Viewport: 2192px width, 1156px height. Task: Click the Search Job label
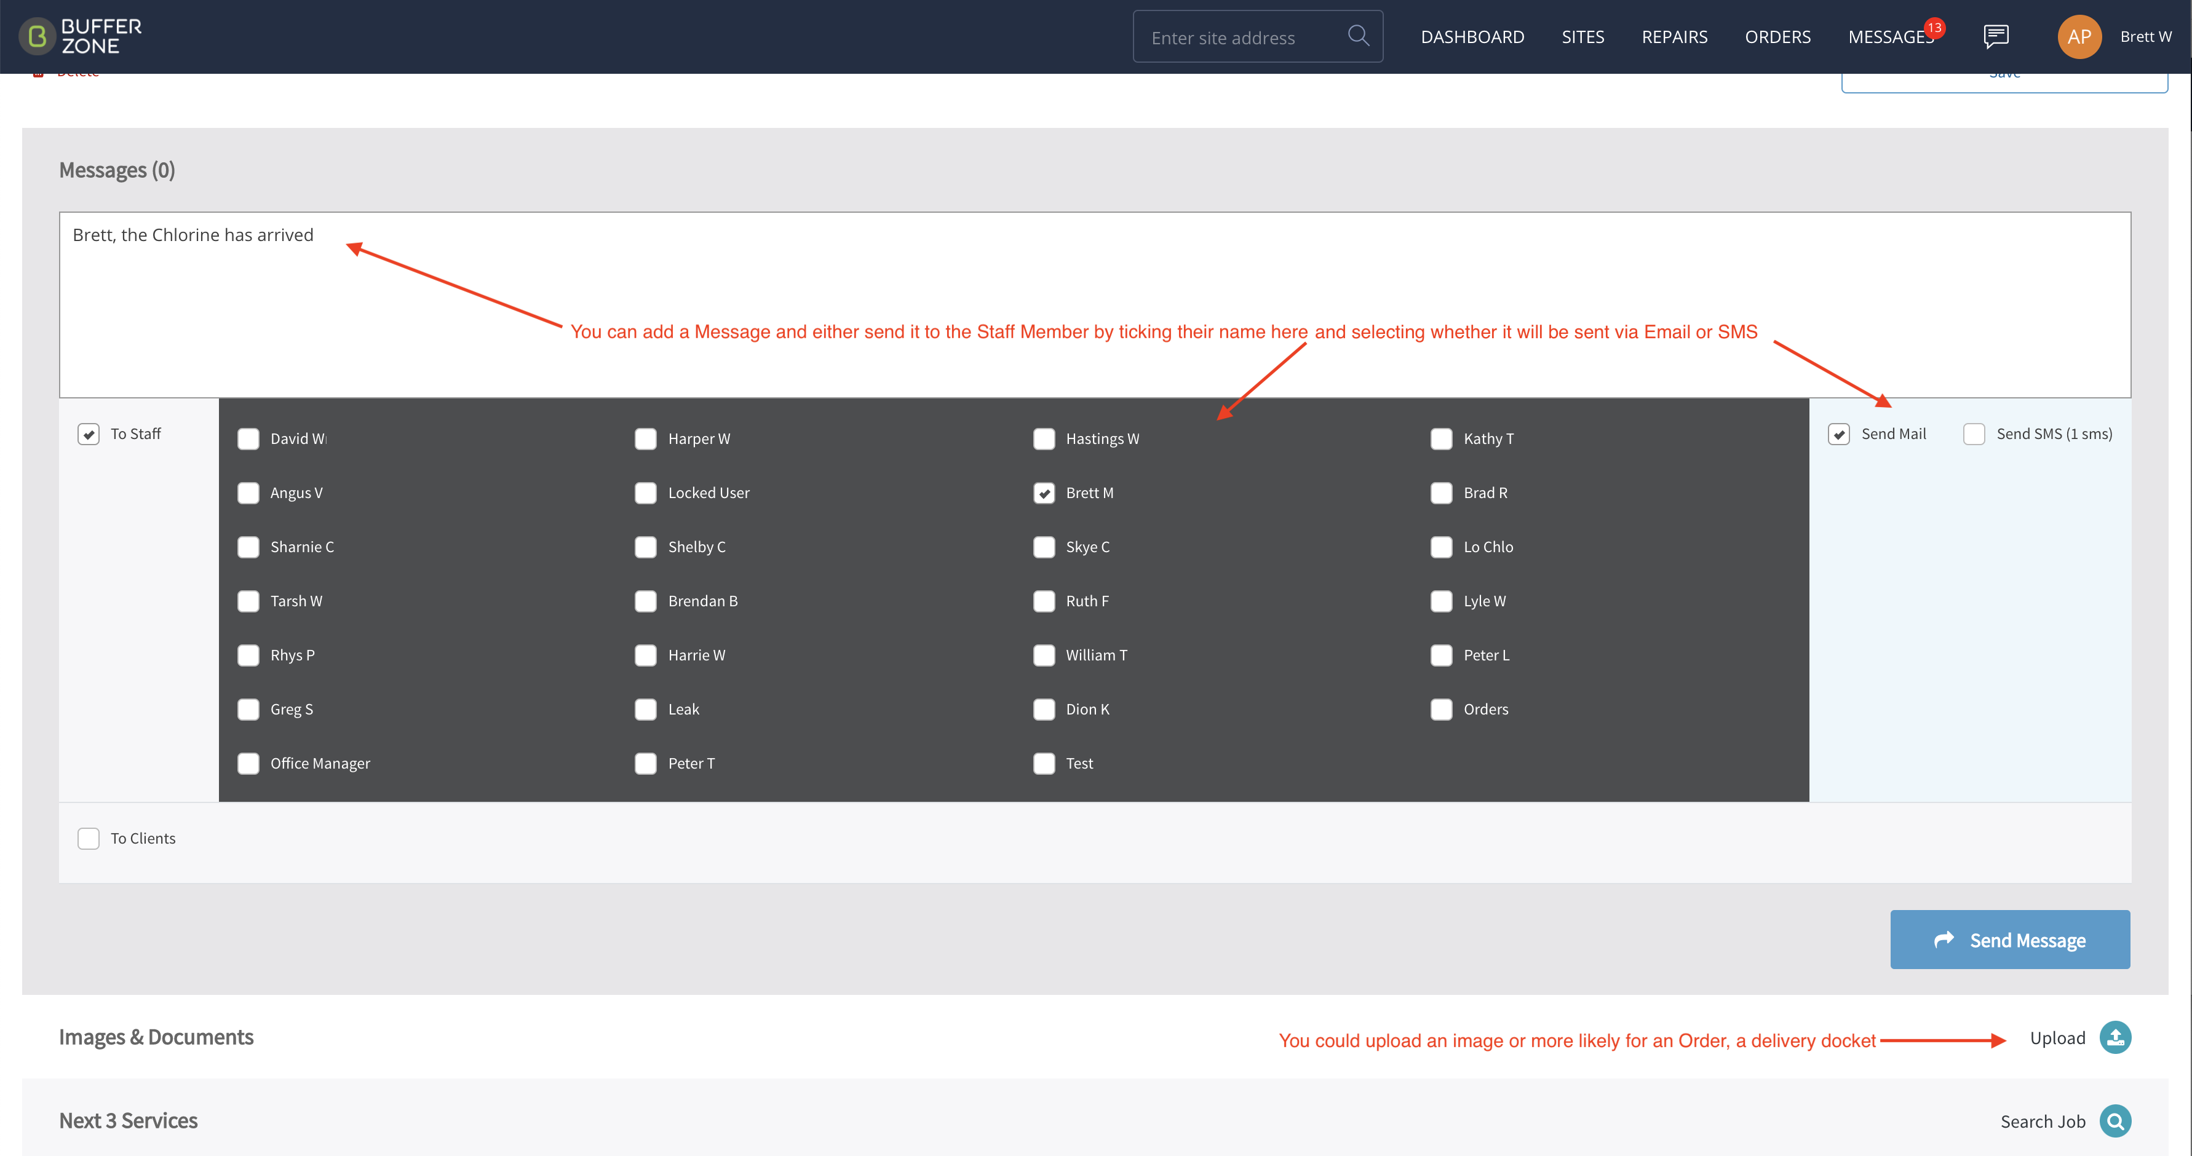point(2042,1121)
